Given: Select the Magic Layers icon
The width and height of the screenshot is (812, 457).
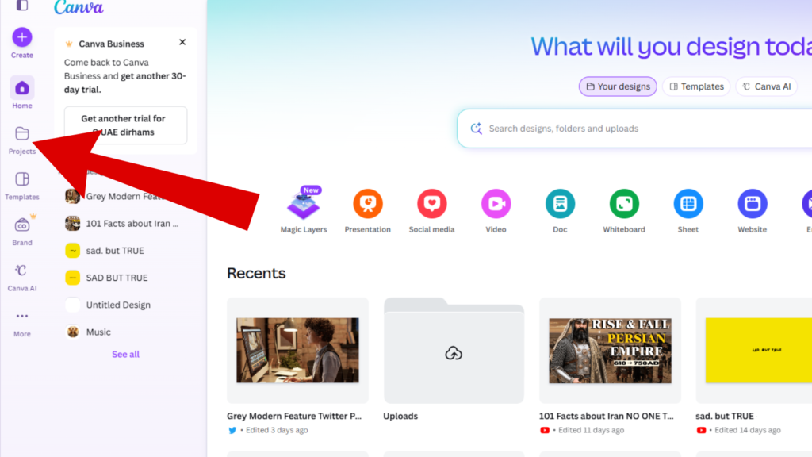Looking at the screenshot, I should coord(303,205).
